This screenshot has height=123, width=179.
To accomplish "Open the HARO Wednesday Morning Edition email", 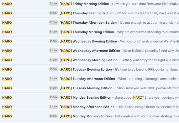I will click(90, 60).
